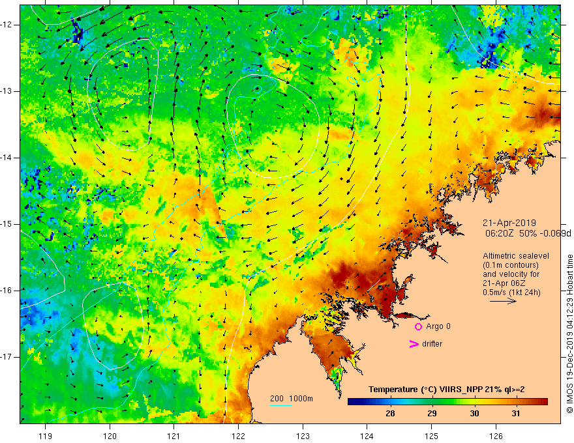Click the longitude axis label 121
574x443 pixels.
coord(174,436)
